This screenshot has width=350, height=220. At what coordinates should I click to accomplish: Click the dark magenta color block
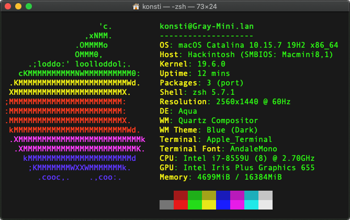click(238, 195)
